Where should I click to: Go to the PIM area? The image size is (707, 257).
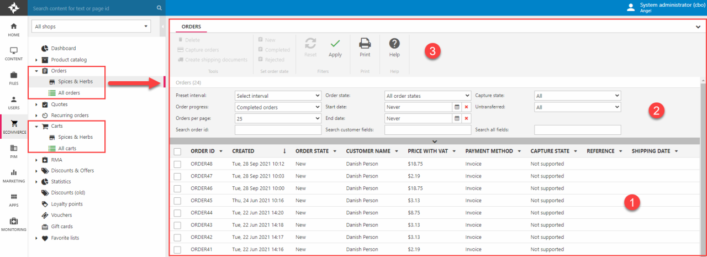[13, 151]
